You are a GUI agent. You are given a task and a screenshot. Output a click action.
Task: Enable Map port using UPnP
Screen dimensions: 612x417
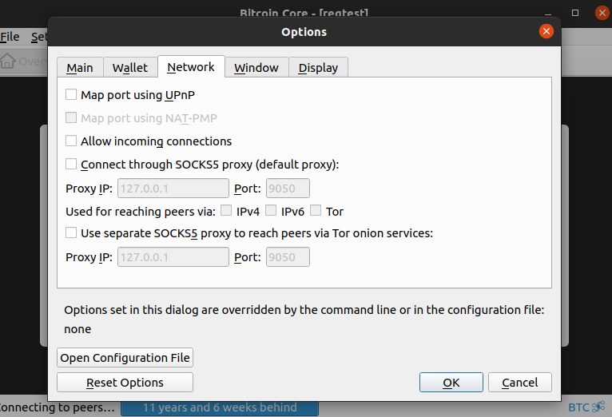(72, 94)
